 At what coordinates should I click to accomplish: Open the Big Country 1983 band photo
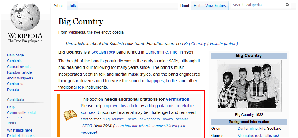tap(249, 84)
